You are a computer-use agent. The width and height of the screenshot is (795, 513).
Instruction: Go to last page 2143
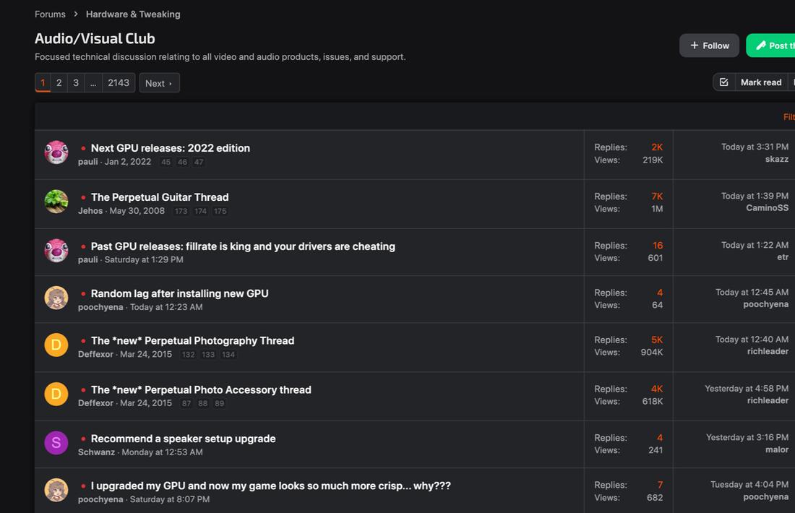[119, 83]
